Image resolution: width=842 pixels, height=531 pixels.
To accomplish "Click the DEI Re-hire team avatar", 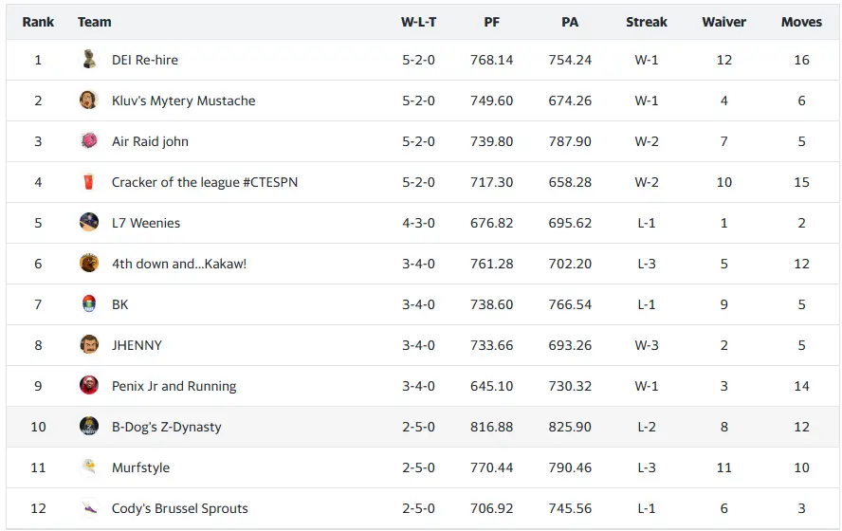I will 89,60.
